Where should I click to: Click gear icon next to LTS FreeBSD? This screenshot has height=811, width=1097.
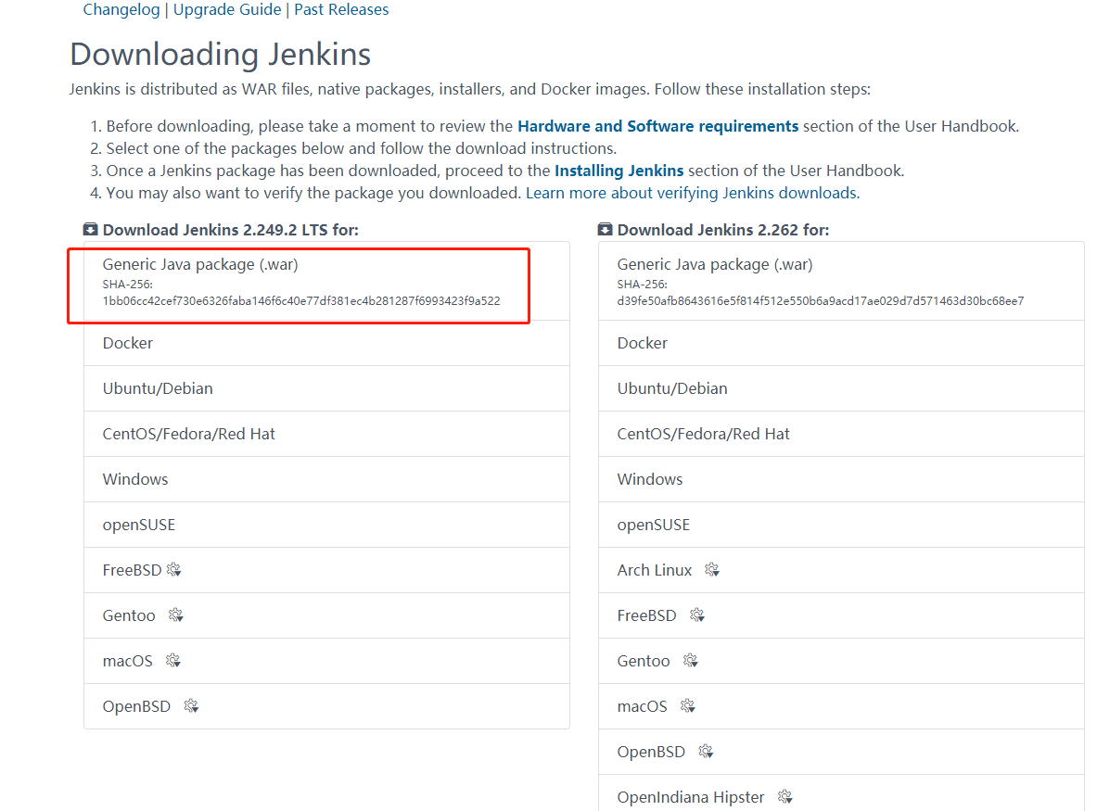coord(174,570)
